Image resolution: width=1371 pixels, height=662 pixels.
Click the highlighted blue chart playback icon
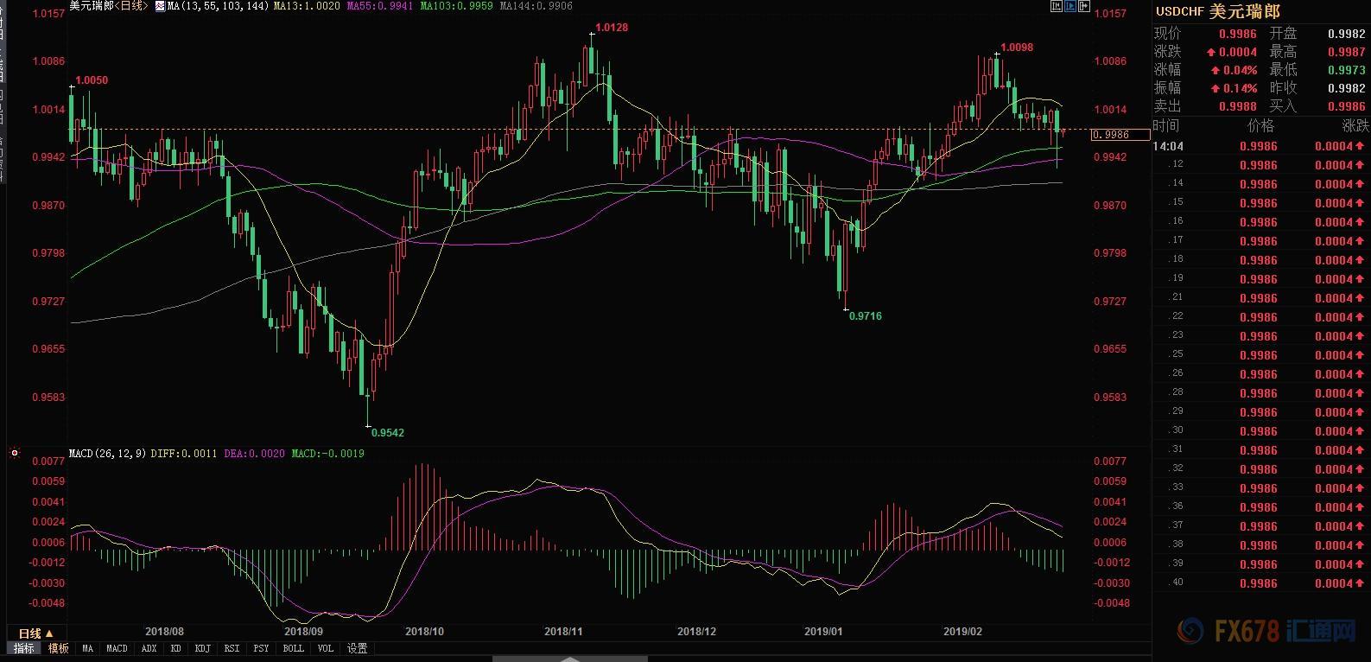(1072, 6)
